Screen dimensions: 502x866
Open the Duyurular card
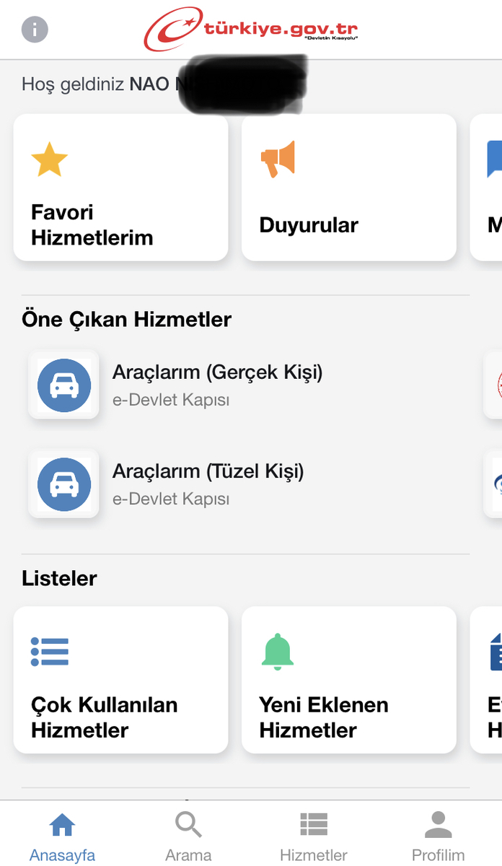pos(349,188)
